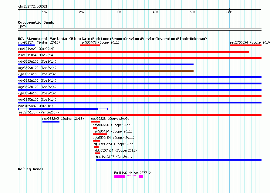Click the RefSeq Genes track title
The width and height of the screenshot is (270, 193).
(x=31, y=169)
